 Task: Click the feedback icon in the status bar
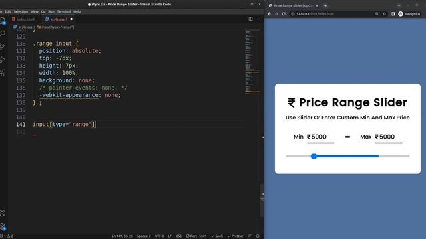250,236
